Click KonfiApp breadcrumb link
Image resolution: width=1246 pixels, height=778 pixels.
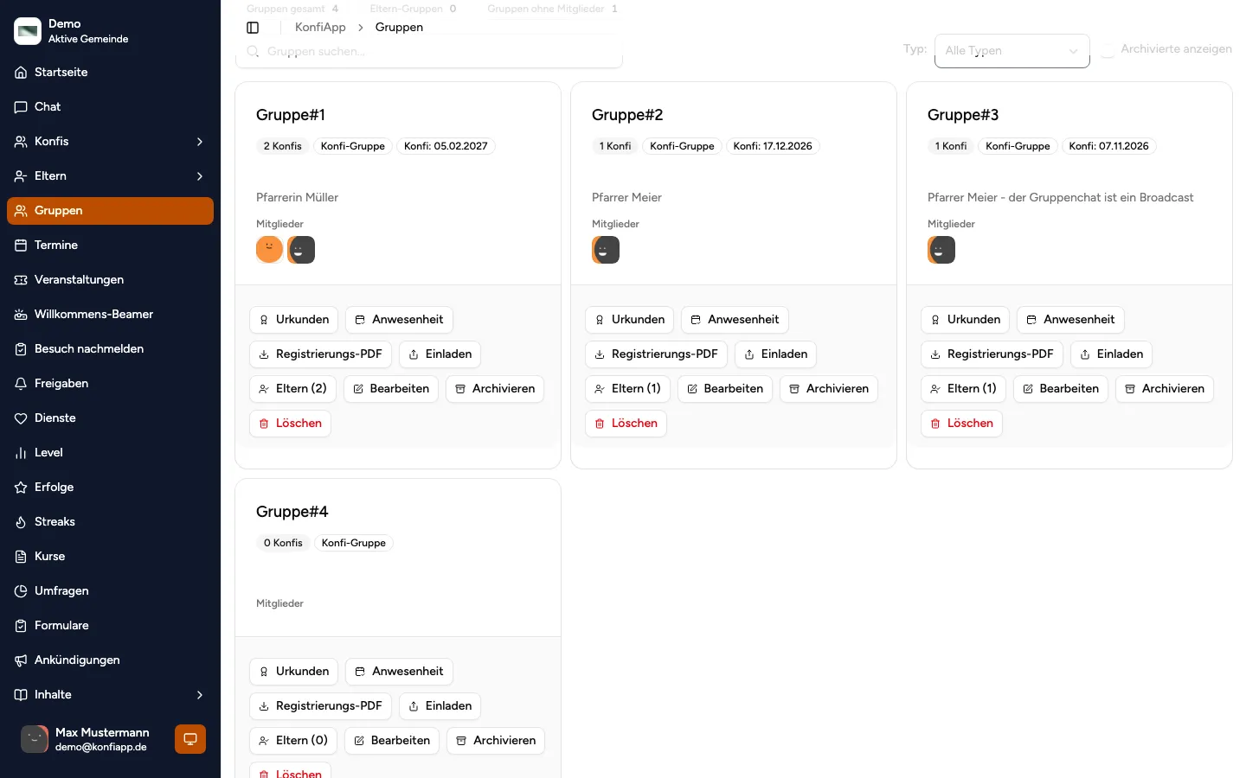pos(320,28)
